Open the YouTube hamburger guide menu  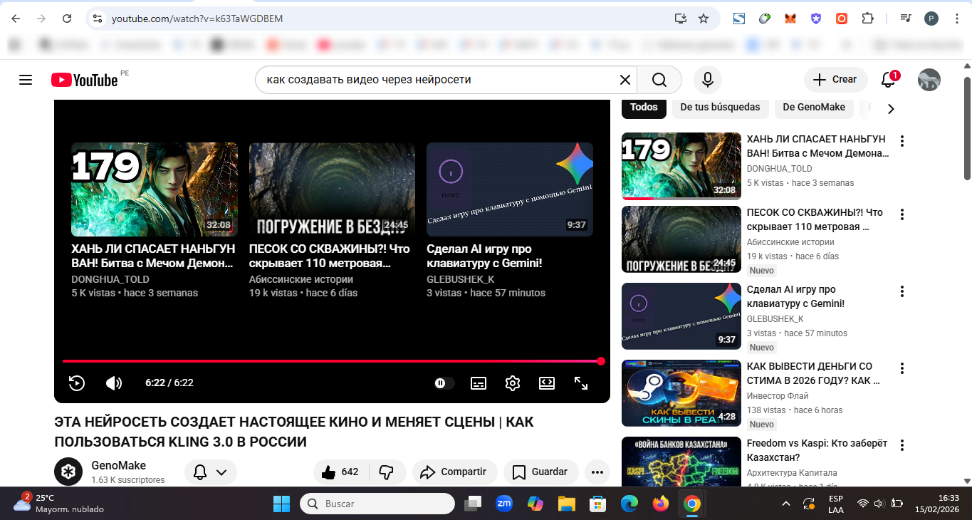[x=26, y=80]
